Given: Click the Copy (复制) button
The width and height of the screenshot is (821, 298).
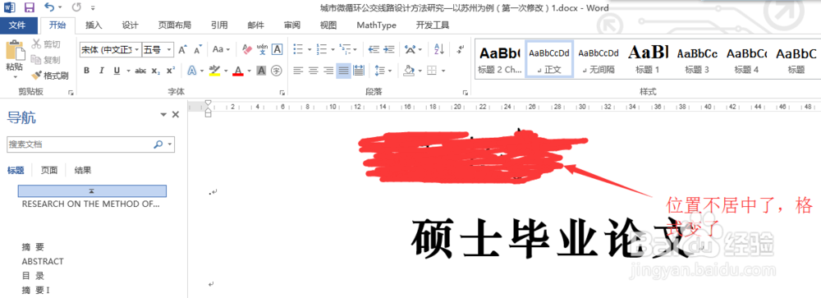Looking at the screenshot, I should (46, 60).
